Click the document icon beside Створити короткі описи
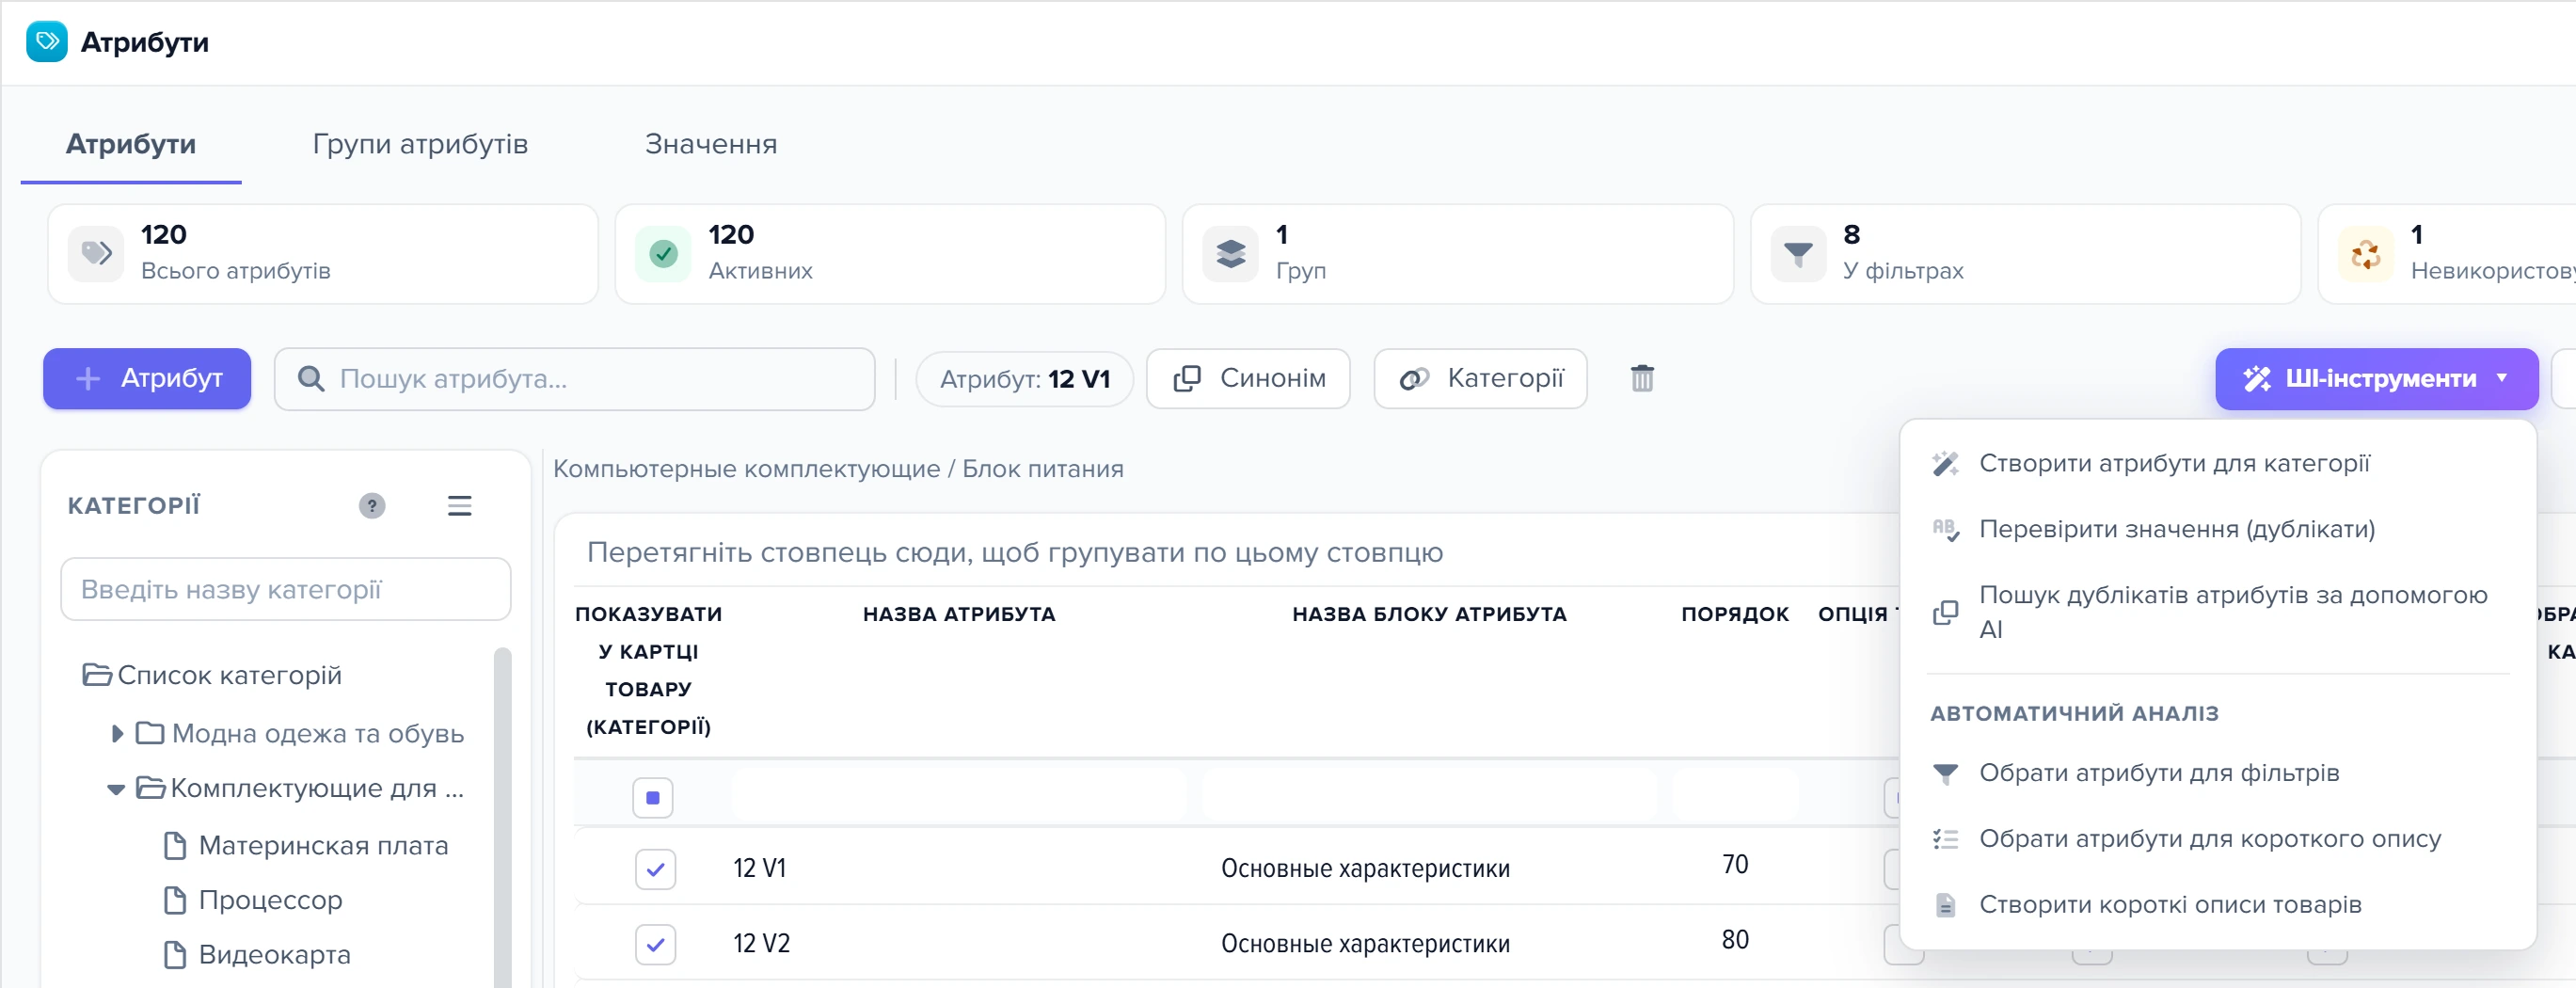This screenshot has width=2576, height=988. (x=1945, y=905)
